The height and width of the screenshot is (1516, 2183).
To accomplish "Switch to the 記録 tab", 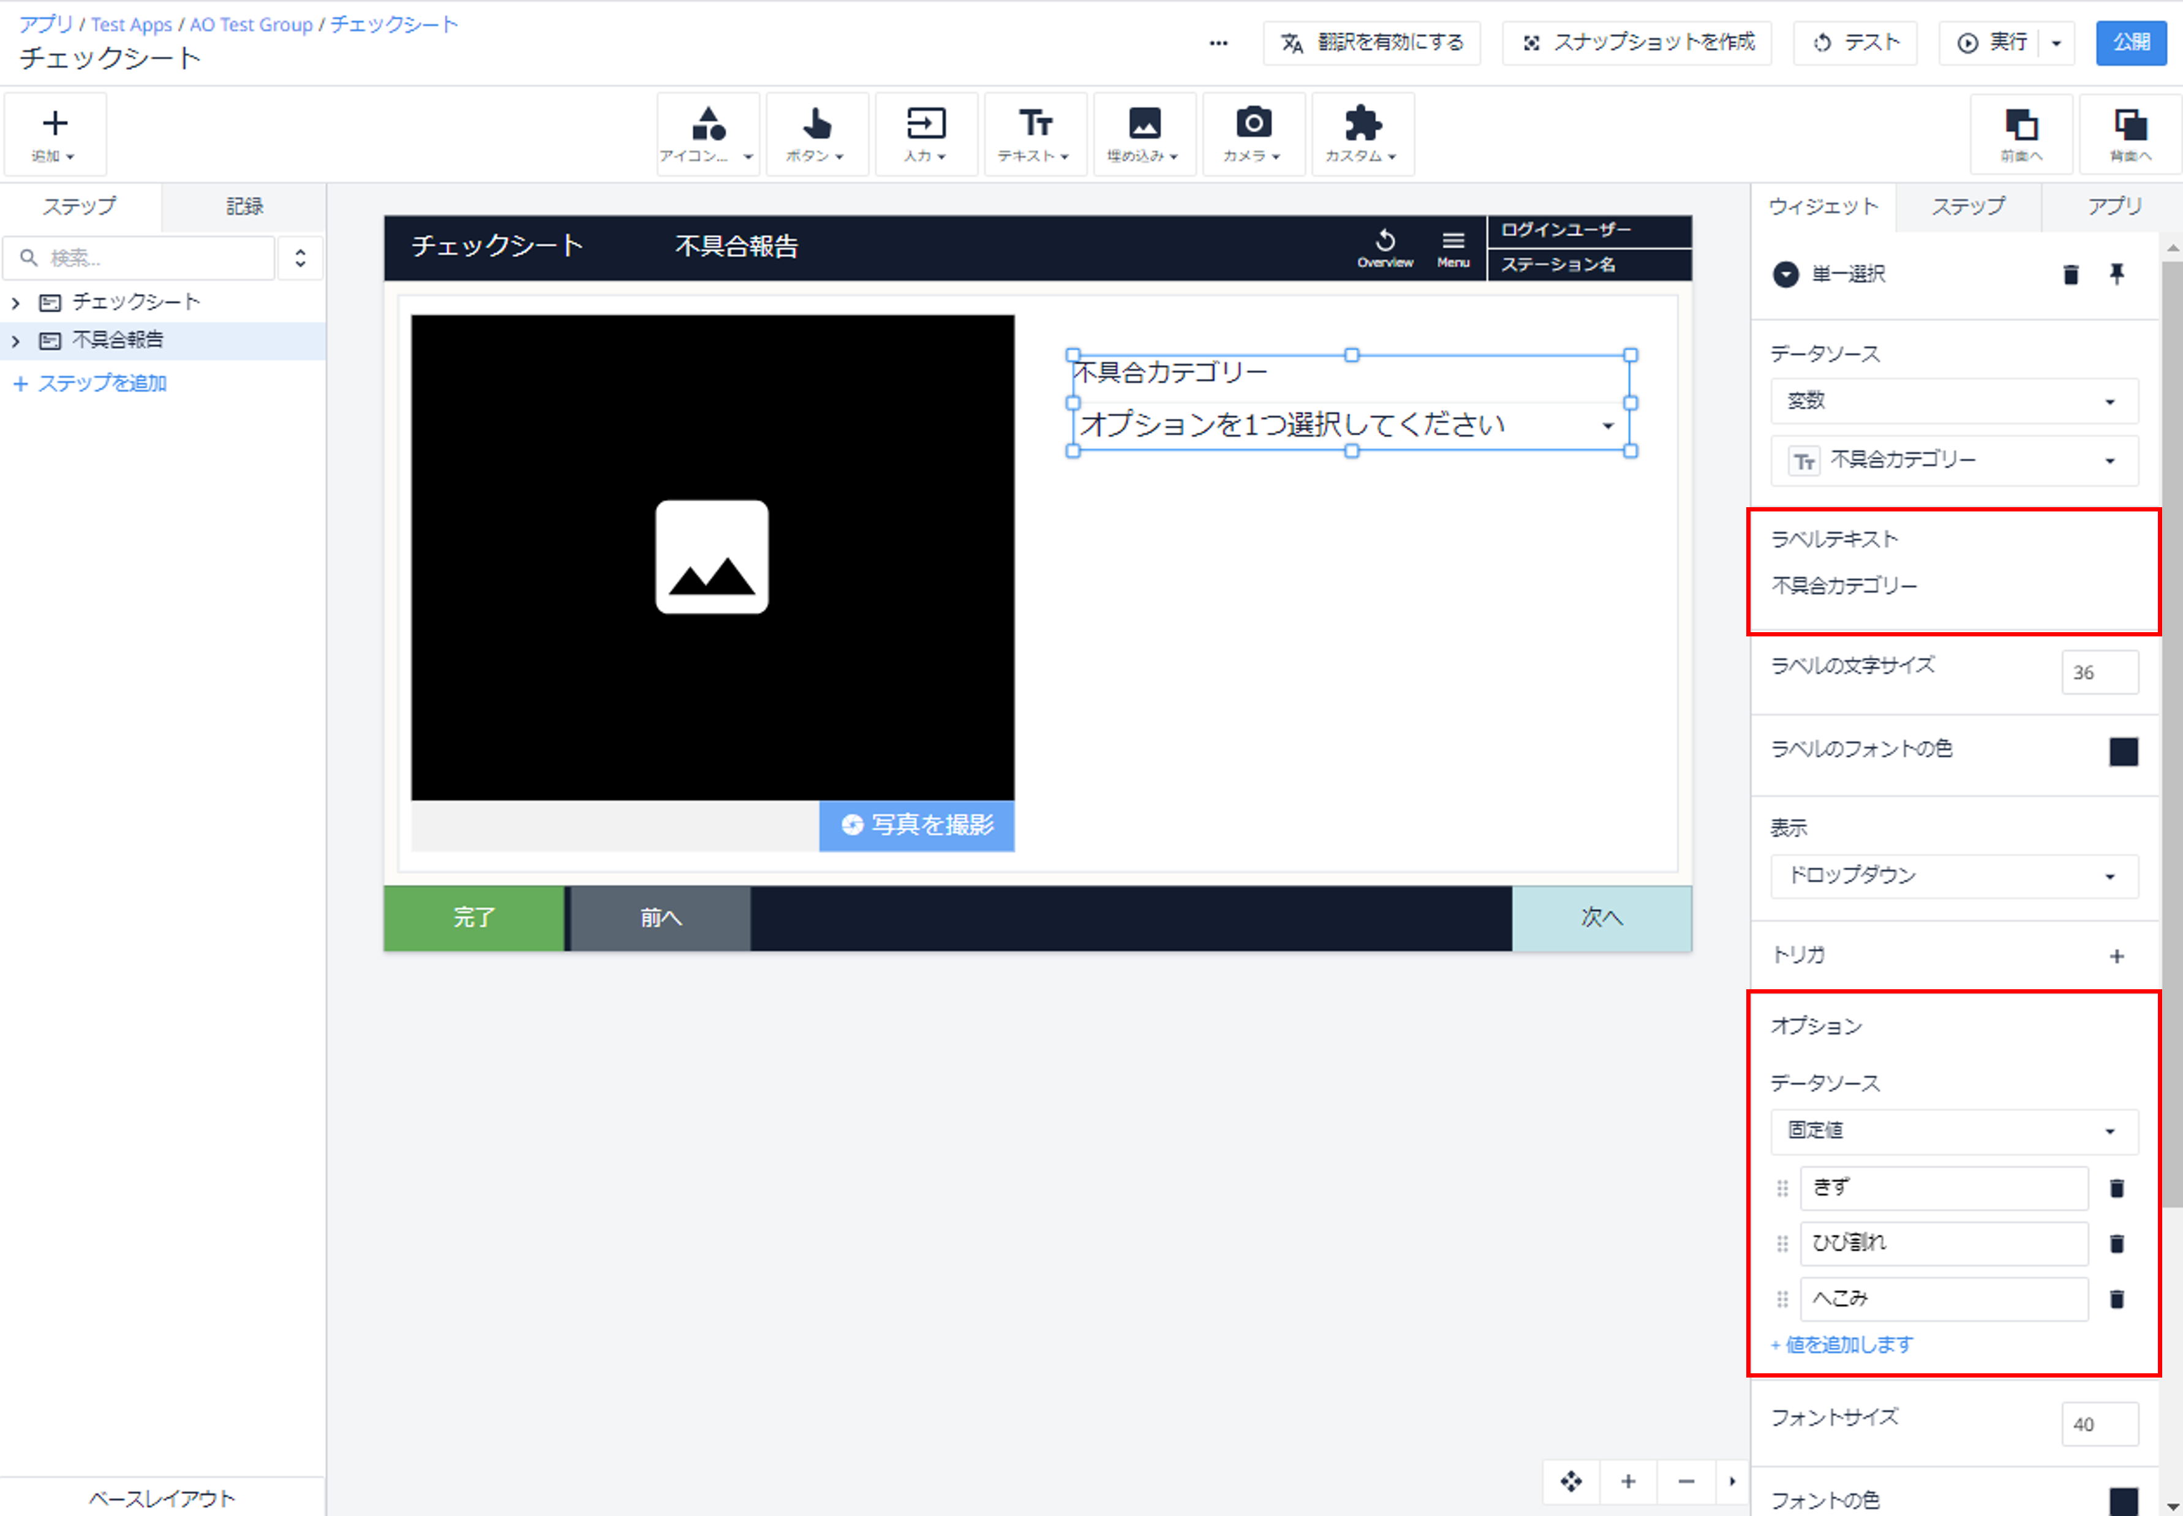I will [244, 207].
